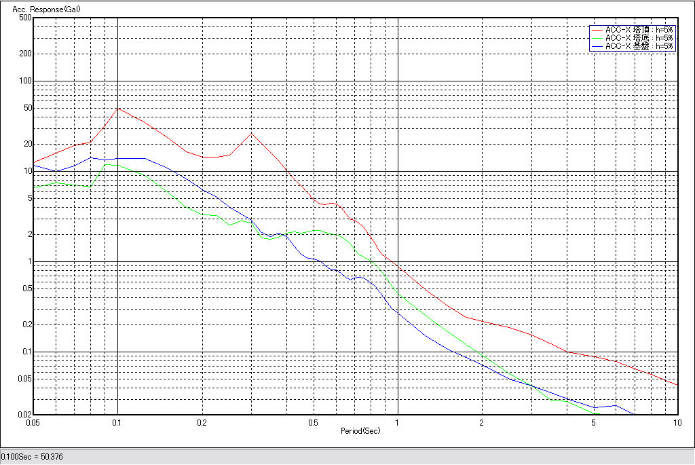Click the red line swatch in the legend
695x465 pixels.
[x=597, y=30]
